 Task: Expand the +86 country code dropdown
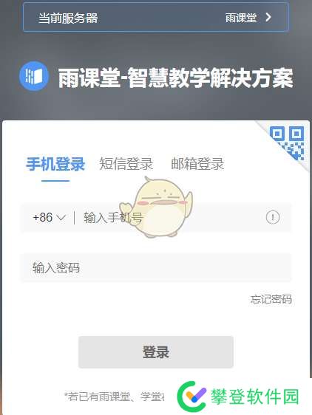point(49,218)
